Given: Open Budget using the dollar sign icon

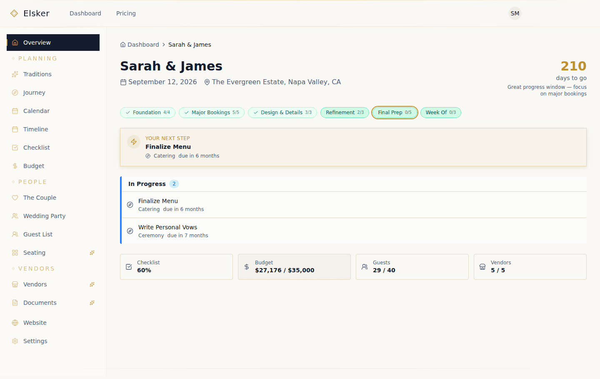Looking at the screenshot, I should (15, 166).
